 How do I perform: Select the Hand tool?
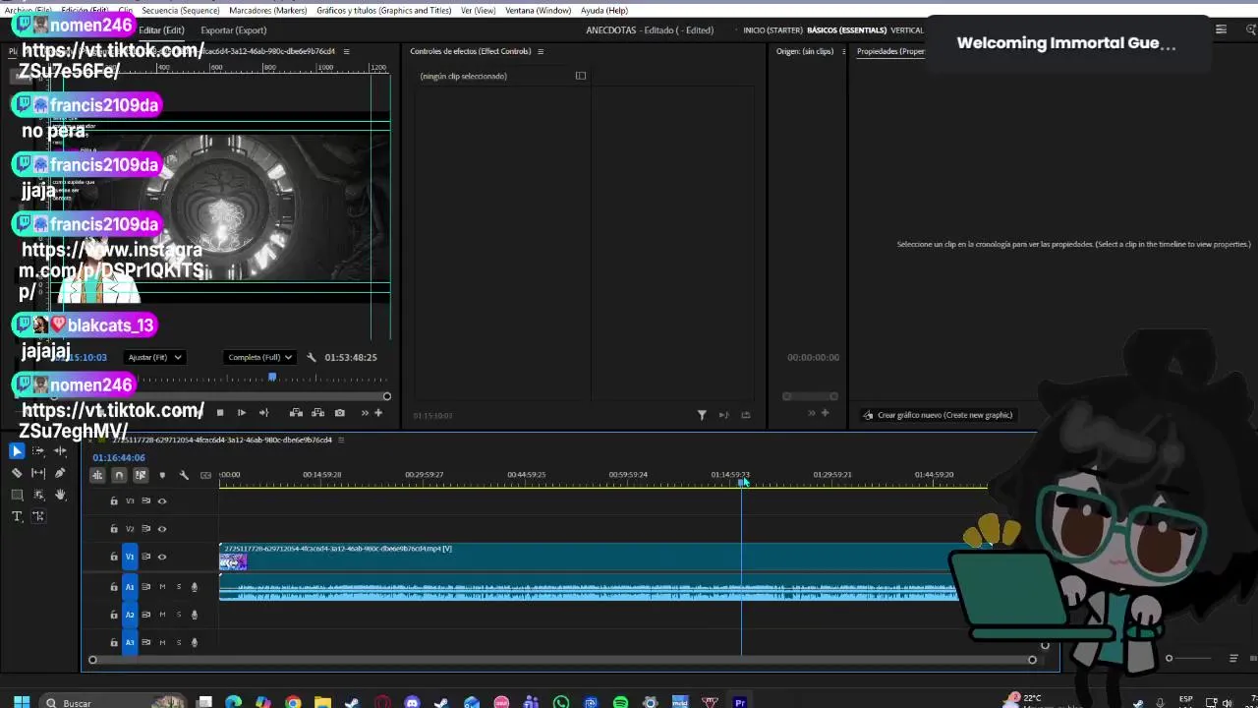click(x=60, y=495)
